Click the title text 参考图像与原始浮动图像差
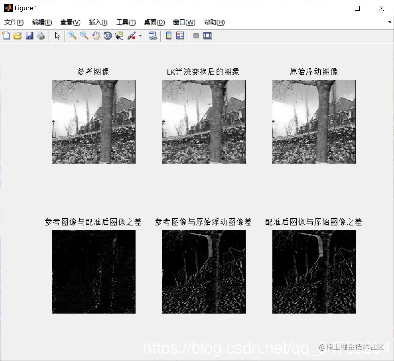 pos(203,222)
